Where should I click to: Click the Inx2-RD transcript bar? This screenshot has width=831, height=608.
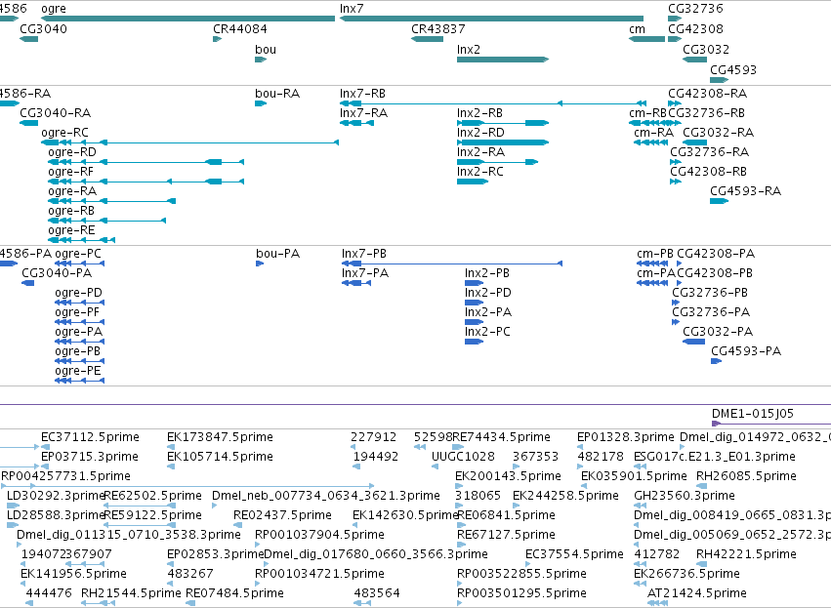pyautogui.click(x=503, y=142)
